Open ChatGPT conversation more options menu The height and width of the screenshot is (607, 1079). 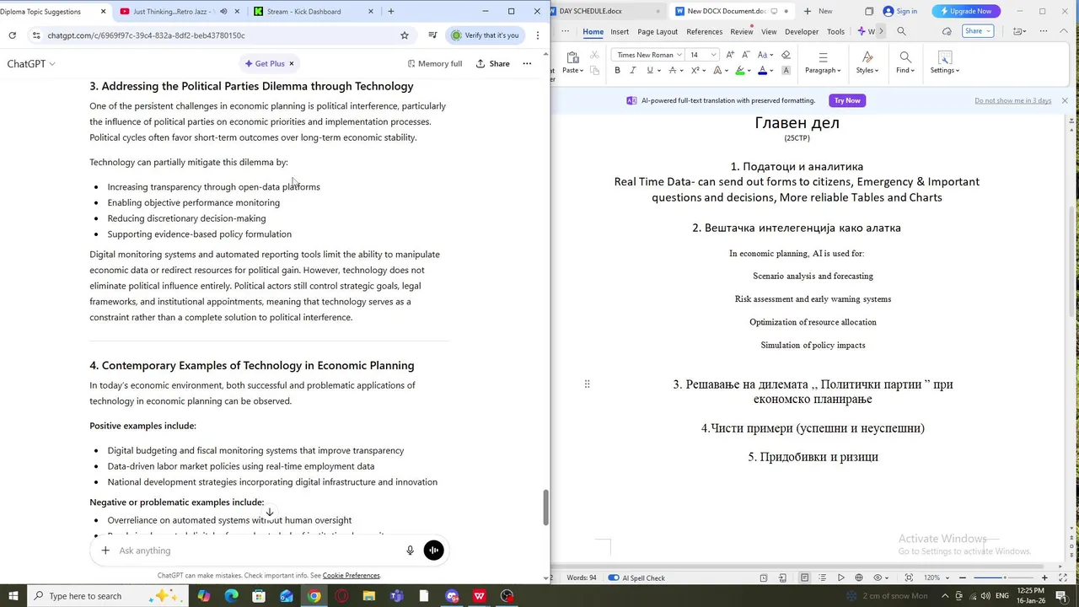pyautogui.click(x=527, y=63)
